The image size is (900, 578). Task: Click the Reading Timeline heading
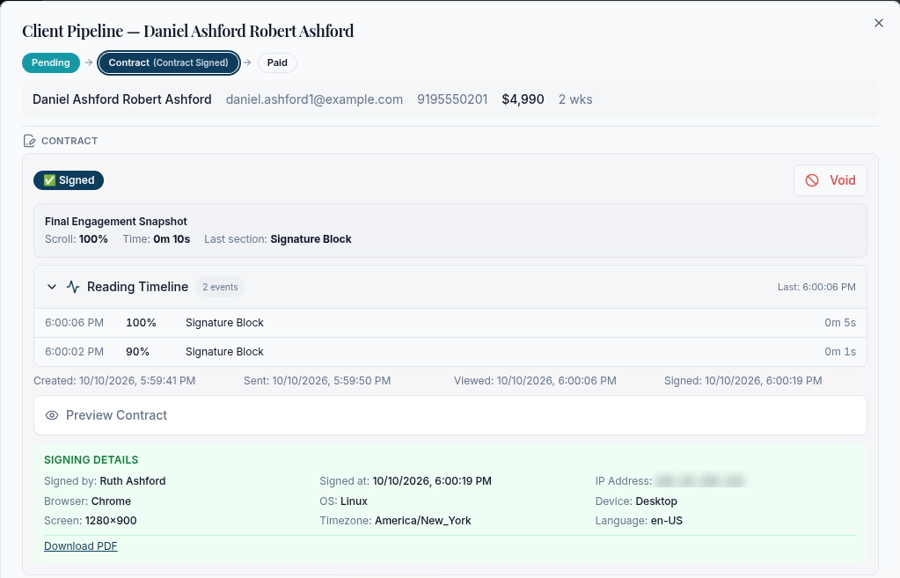point(138,287)
